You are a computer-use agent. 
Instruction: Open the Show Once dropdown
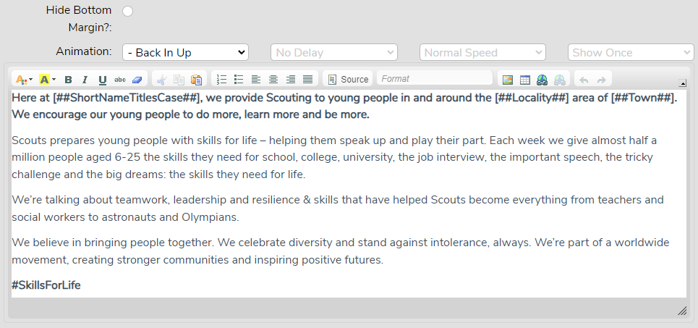[x=631, y=52]
